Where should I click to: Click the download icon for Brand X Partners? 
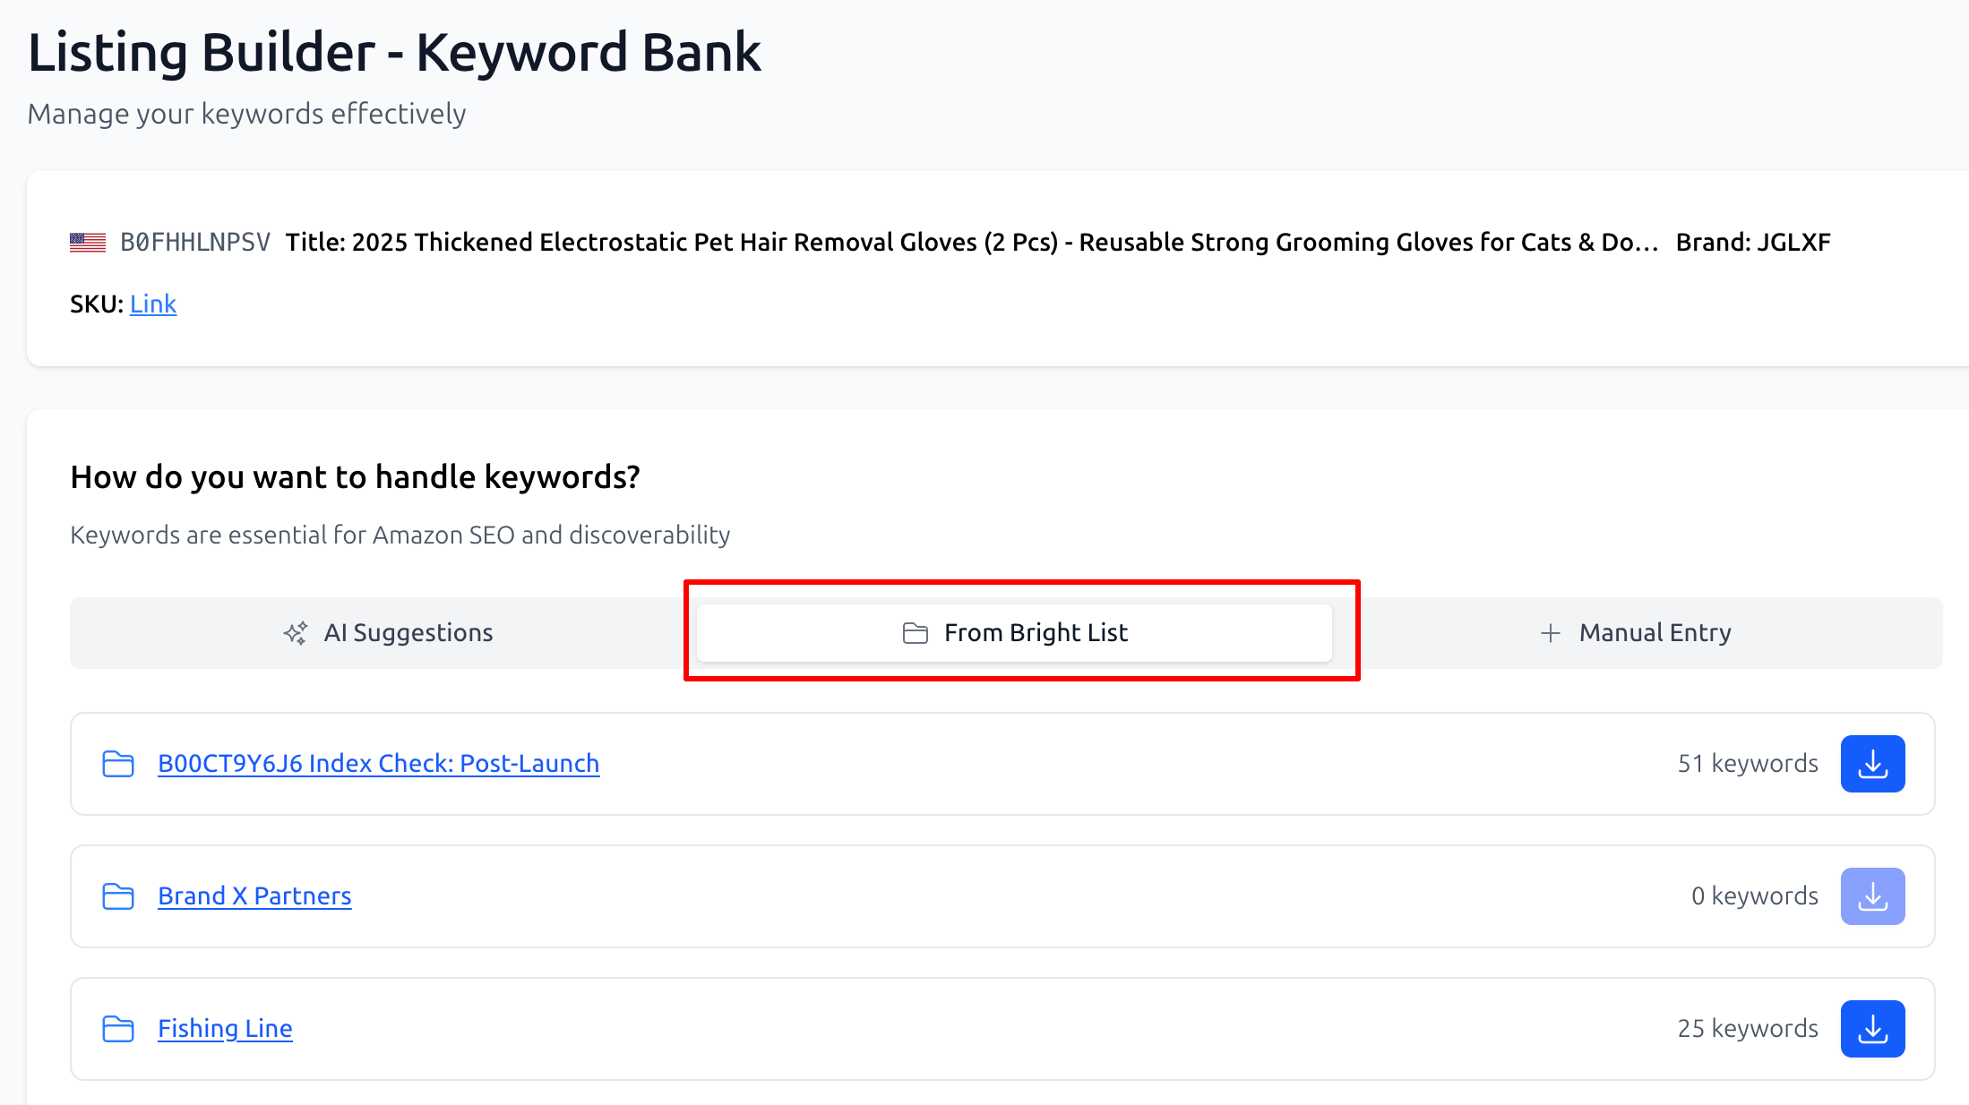point(1871,895)
